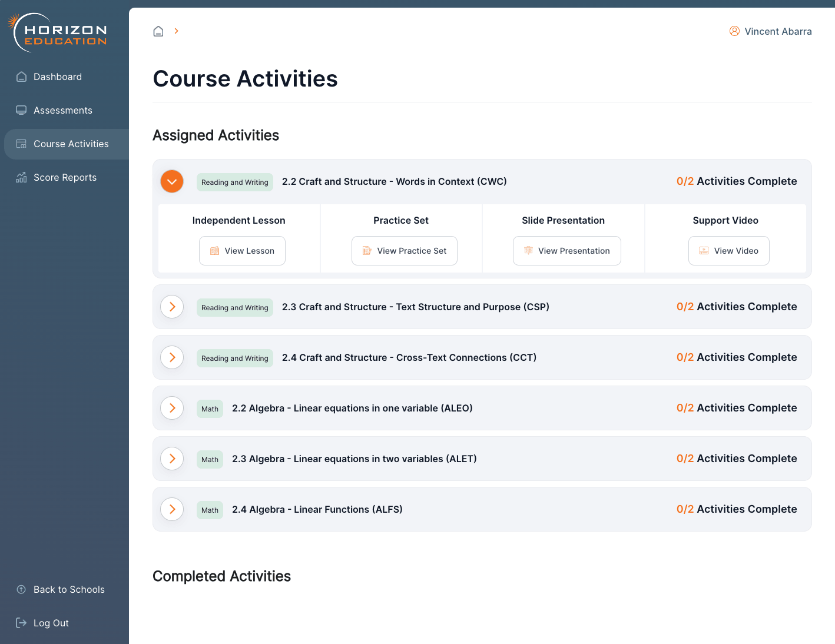Image resolution: width=835 pixels, height=644 pixels.
Task: Open Score Reports from the sidebar menu
Action: pos(65,177)
